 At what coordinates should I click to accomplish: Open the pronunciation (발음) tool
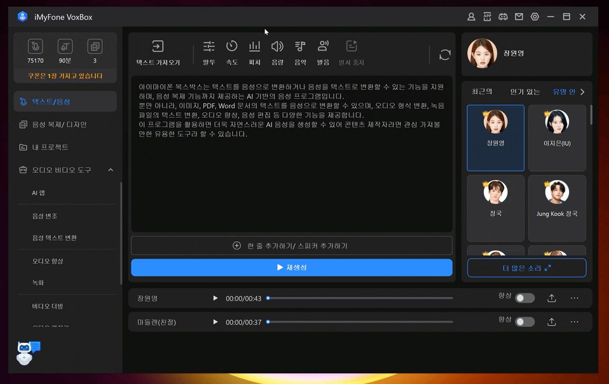[x=323, y=53]
